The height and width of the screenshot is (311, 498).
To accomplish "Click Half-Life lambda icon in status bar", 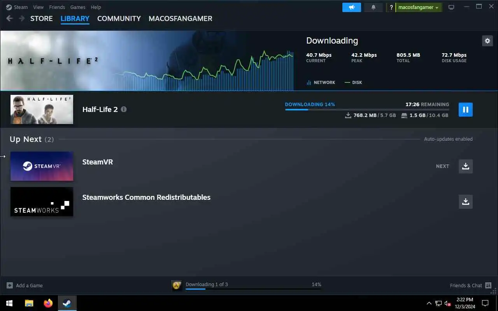I will (177, 286).
